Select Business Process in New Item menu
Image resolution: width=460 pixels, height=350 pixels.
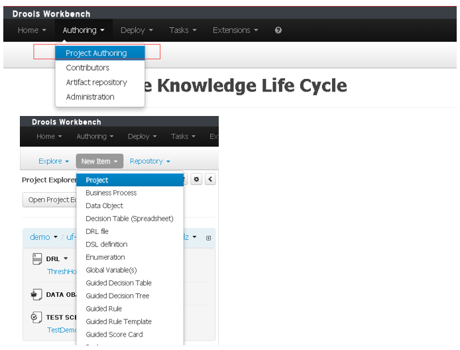click(x=130, y=193)
